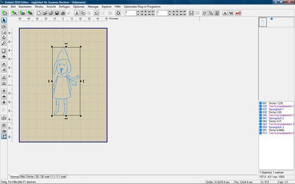Open the Bearbeiten menu

(25, 6)
